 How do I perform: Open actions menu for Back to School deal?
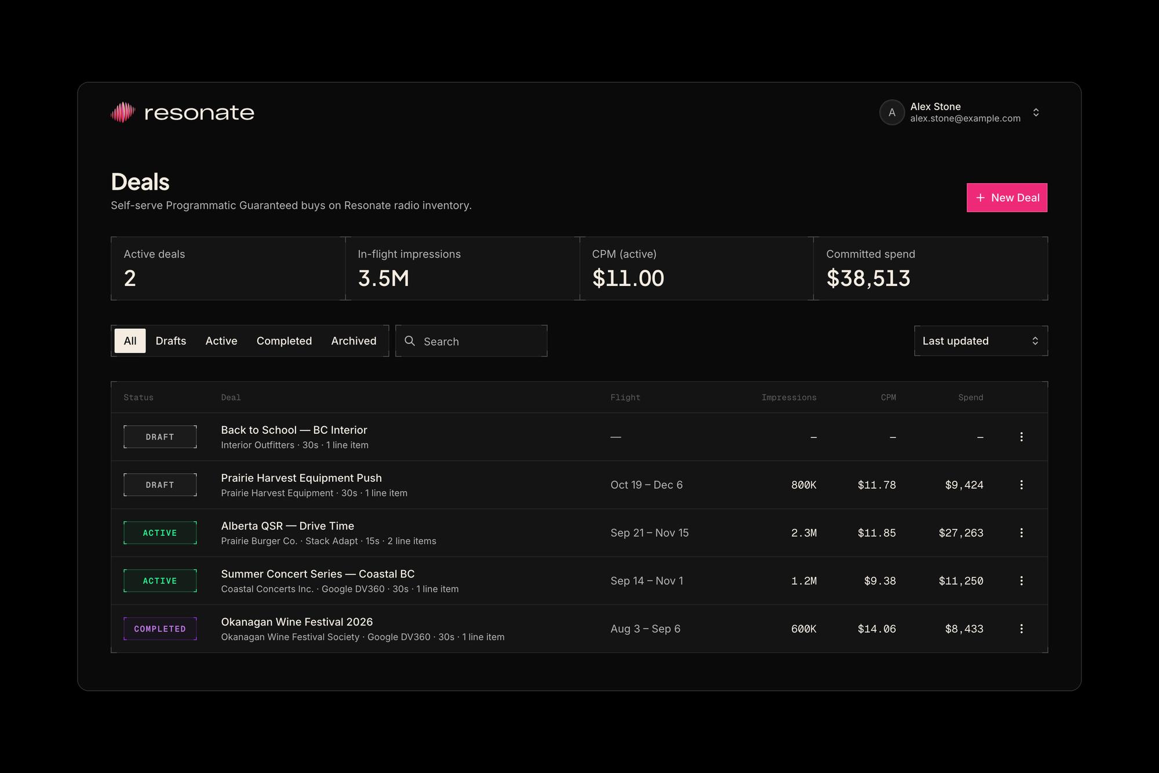pyautogui.click(x=1021, y=437)
